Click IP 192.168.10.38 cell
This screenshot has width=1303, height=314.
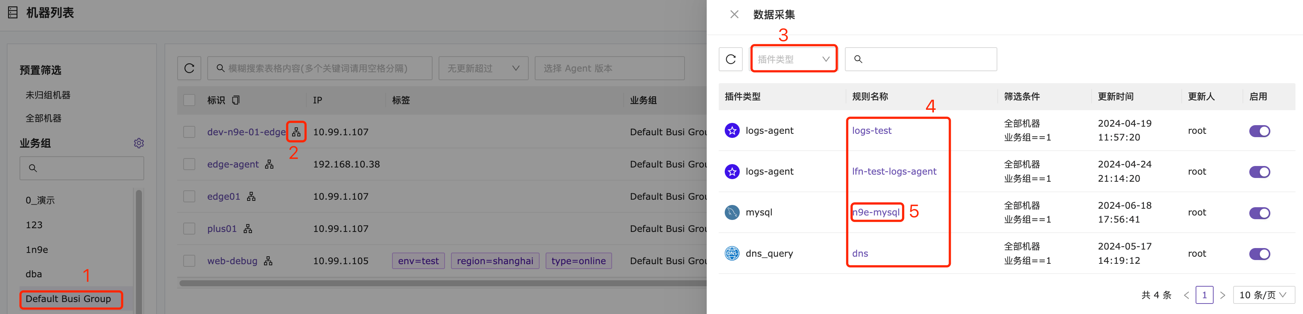coord(347,164)
